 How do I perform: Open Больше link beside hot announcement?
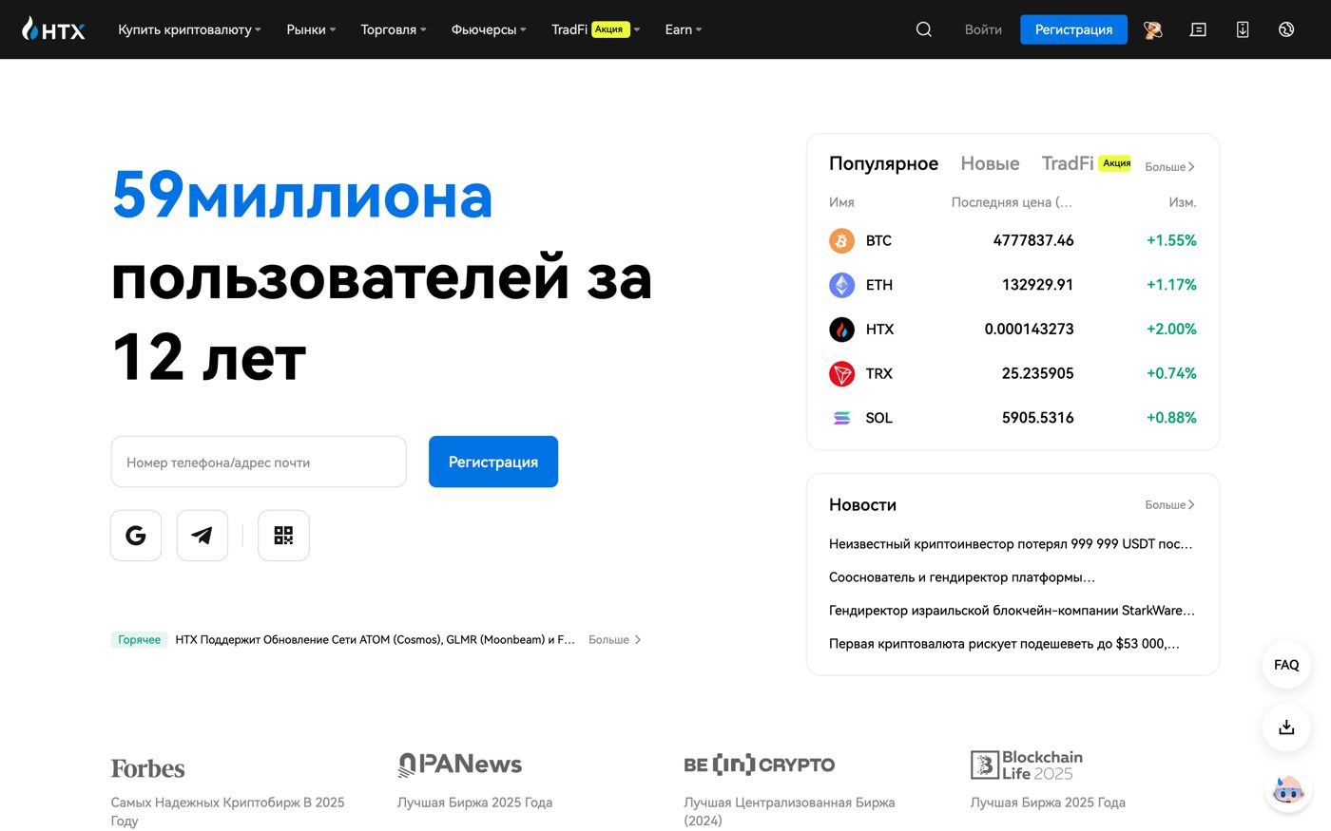[614, 640]
